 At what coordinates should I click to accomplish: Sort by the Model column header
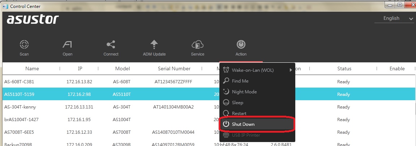[x=122, y=68]
